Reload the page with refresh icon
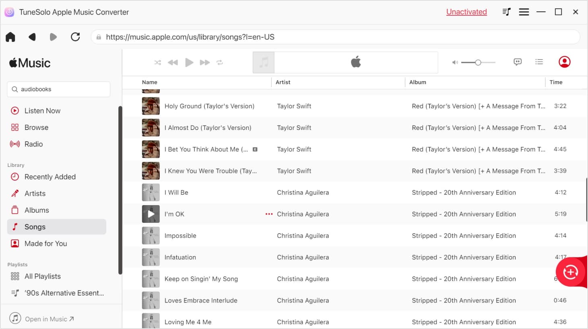The height and width of the screenshot is (329, 588). (75, 37)
